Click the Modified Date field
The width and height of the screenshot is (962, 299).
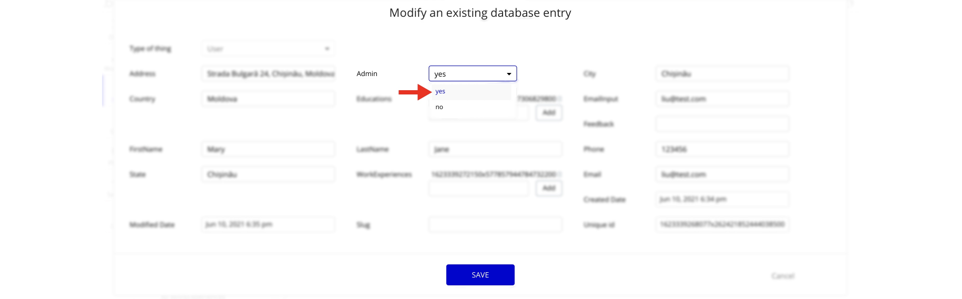[268, 225]
